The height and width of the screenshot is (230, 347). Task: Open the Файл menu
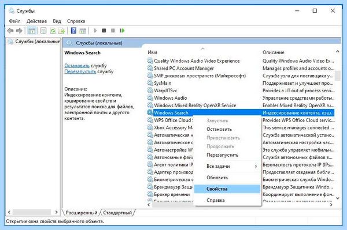(15, 21)
